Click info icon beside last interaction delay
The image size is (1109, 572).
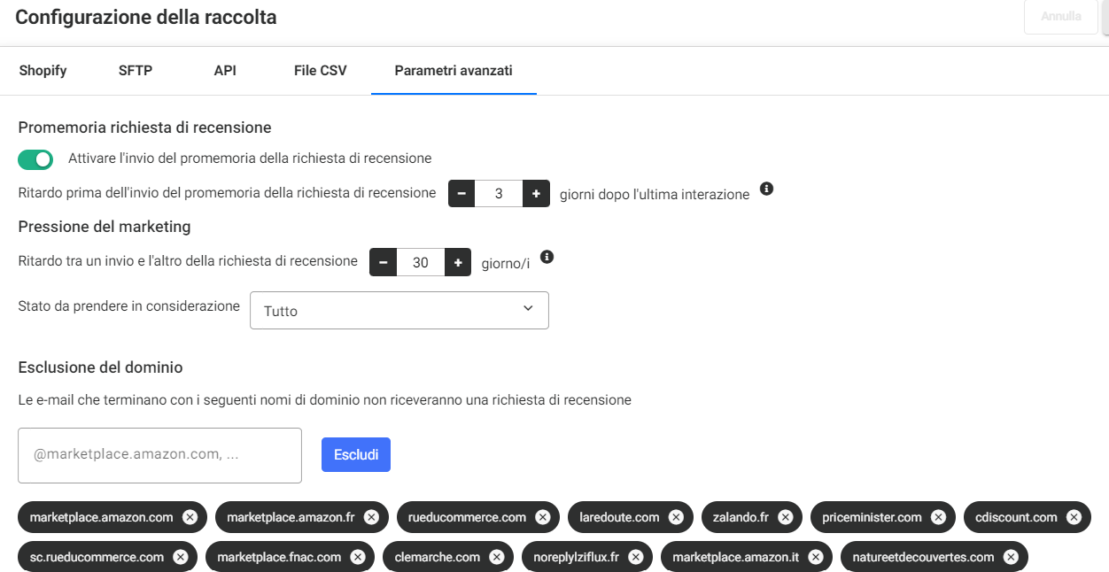tap(767, 189)
